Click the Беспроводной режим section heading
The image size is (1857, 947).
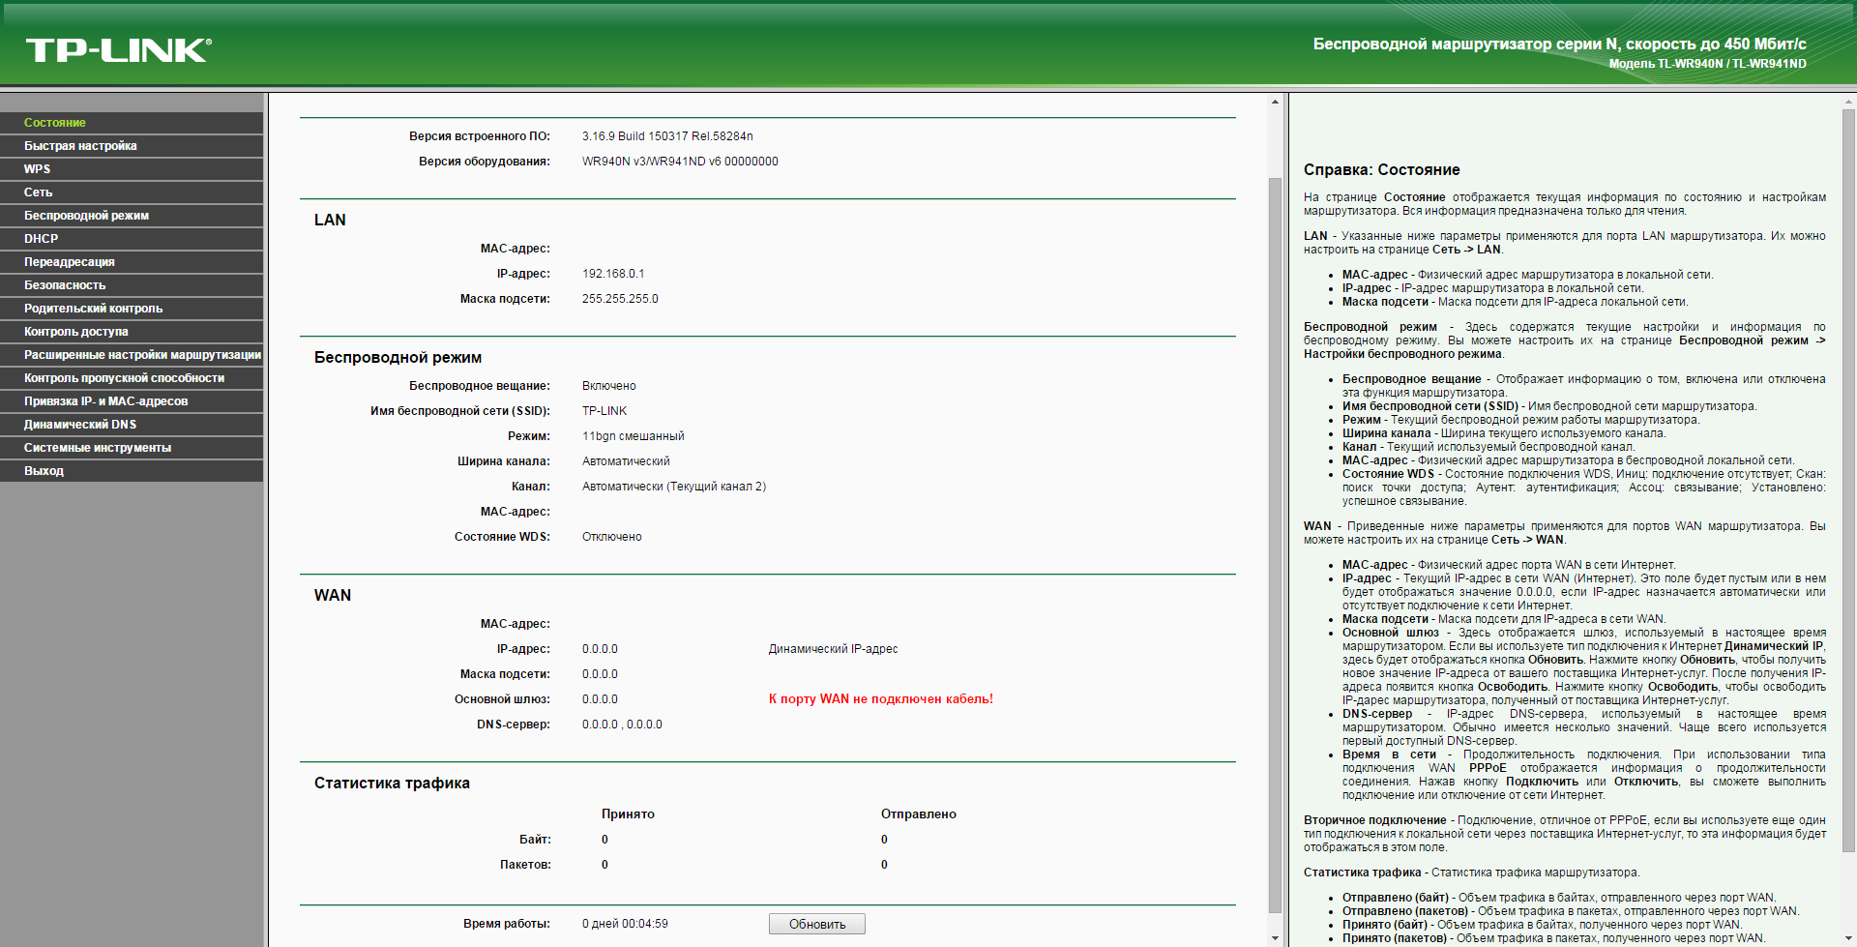pos(398,358)
